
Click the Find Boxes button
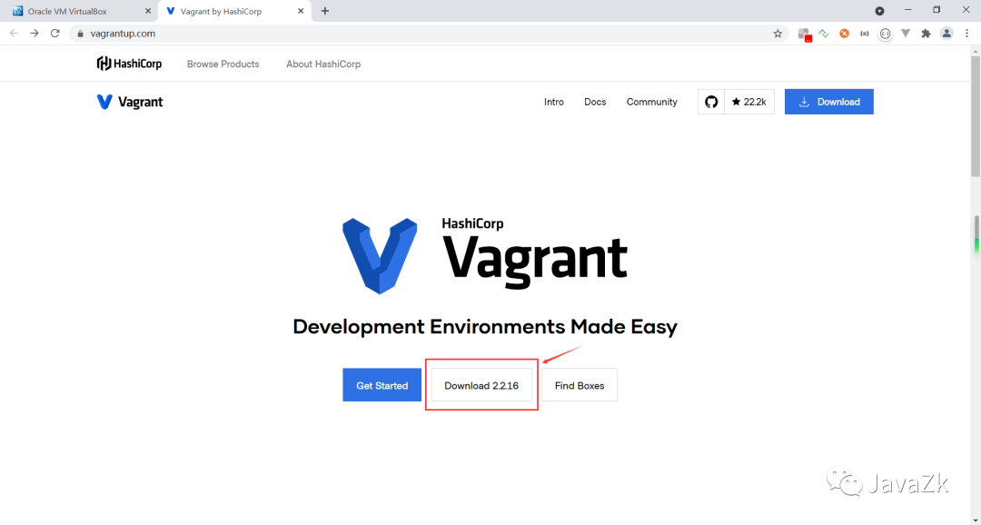580,385
